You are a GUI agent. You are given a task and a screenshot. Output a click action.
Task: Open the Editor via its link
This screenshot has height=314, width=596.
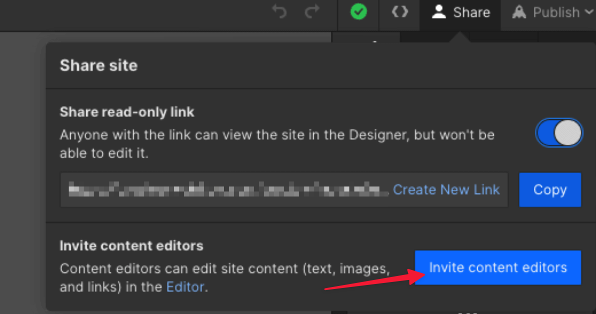click(185, 286)
